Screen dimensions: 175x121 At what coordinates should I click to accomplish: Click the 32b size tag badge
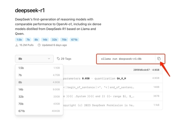point(53,39)
